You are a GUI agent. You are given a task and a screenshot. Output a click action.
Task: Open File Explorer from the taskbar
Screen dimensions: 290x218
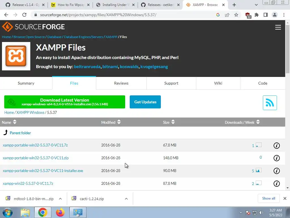pos(25,213)
